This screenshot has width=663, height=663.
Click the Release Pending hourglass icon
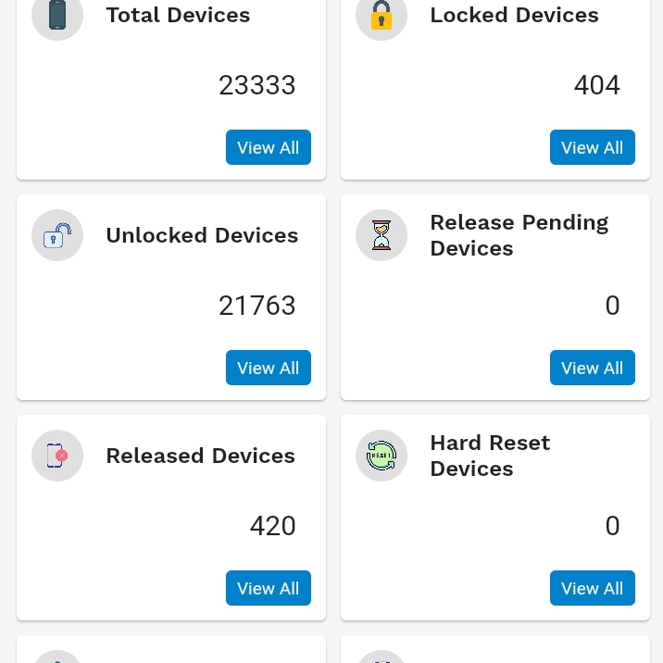(x=382, y=235)
